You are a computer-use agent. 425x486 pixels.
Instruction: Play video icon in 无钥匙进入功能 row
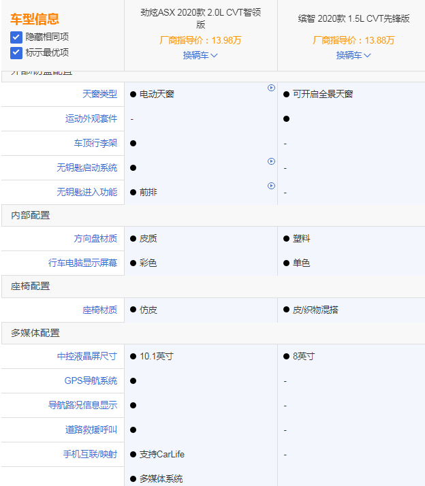pyautogui.click(x=271, y=186)
